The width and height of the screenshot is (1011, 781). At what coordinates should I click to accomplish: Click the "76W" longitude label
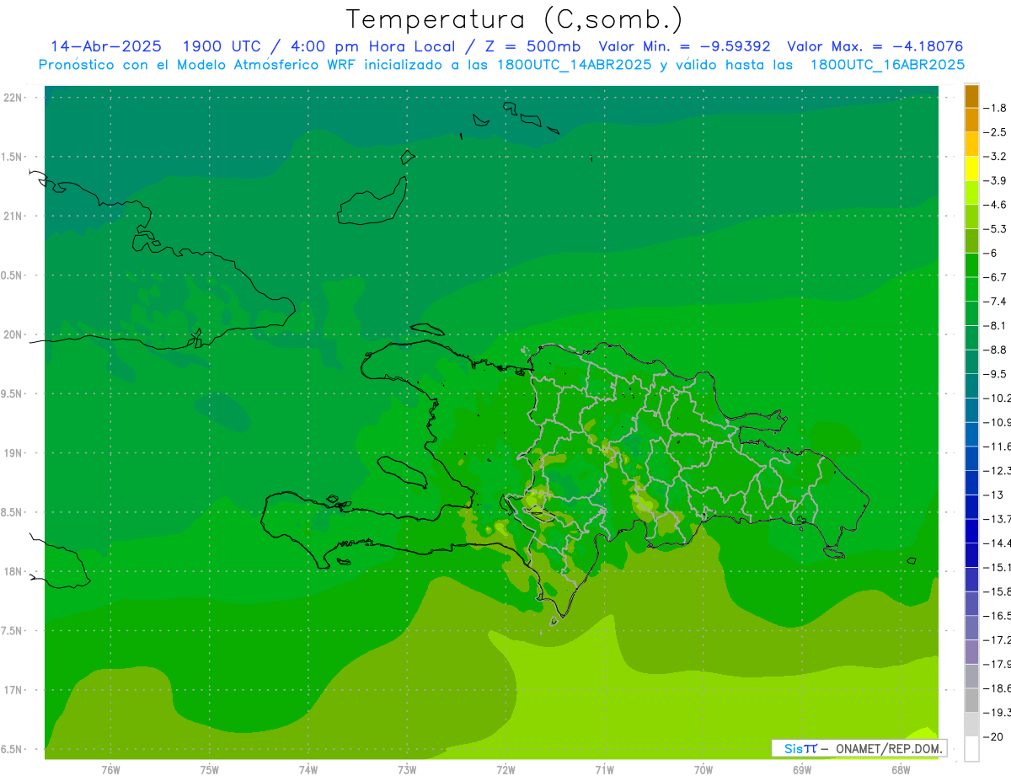110,769
